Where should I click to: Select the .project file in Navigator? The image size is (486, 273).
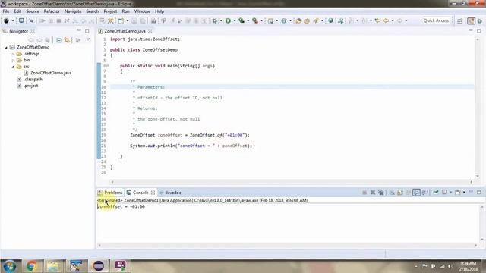tap(30, 86)
